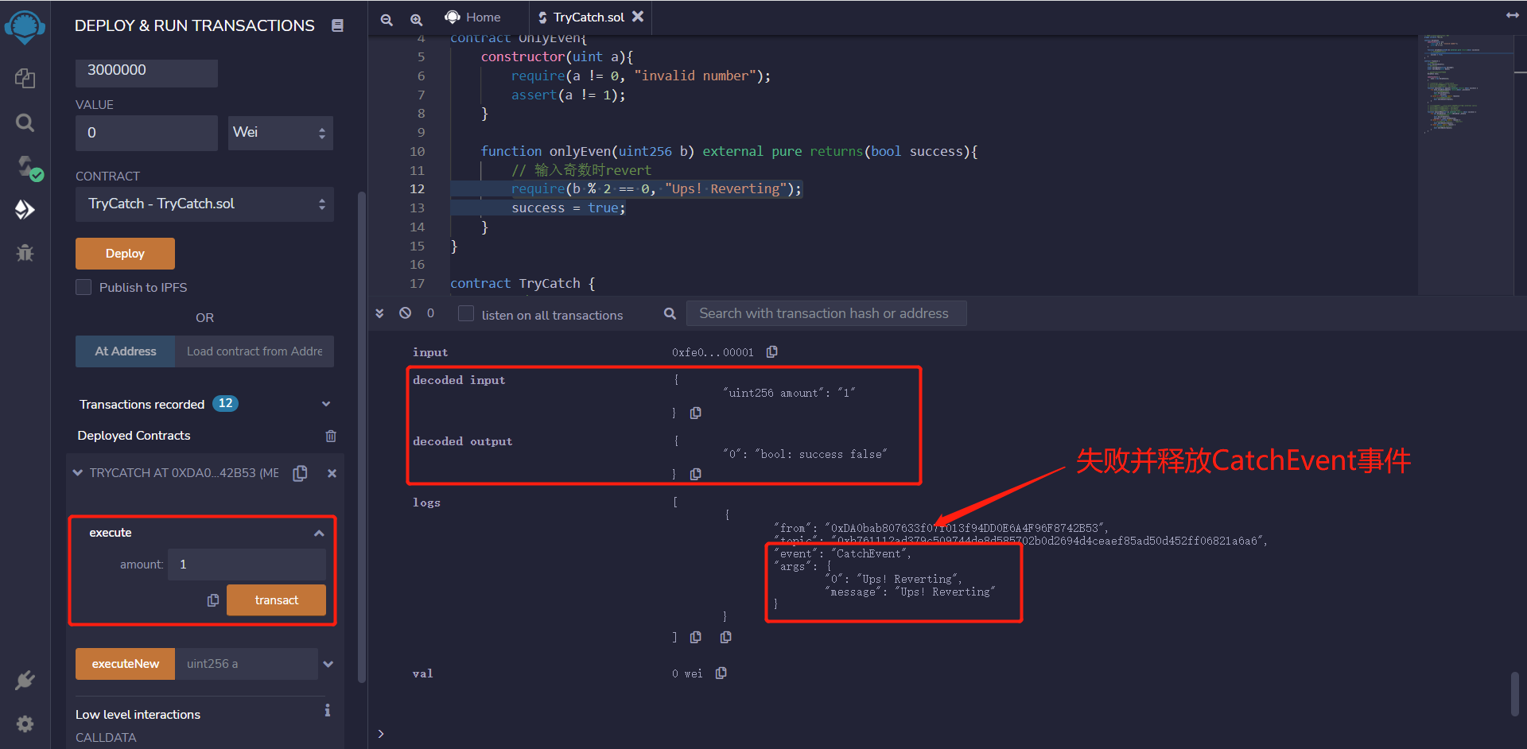Open the plugin manager
The height and width of the screenshot is (749, 1527).
click(x=25, y=680)
